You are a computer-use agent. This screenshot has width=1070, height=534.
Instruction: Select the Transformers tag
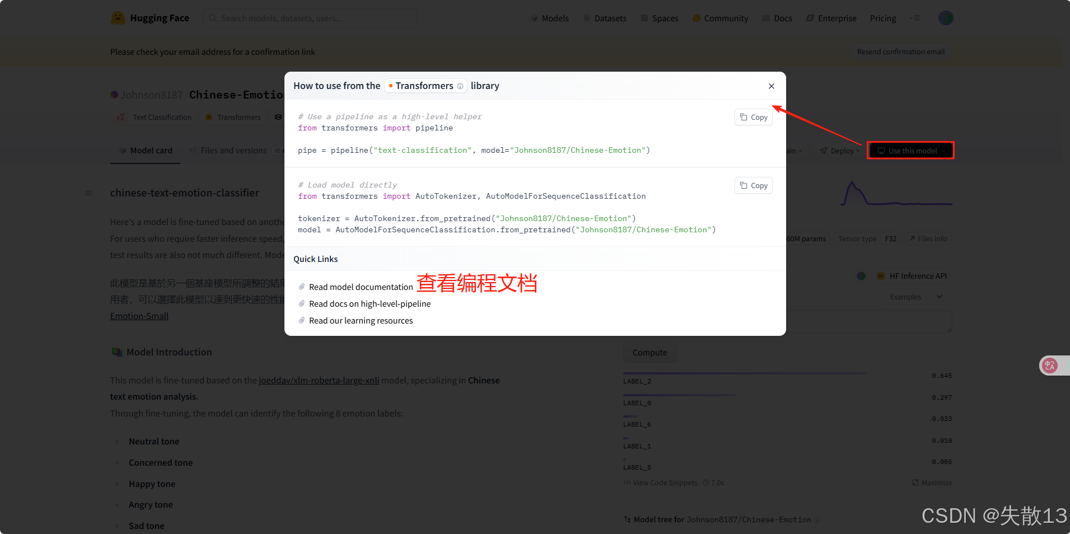(233, 117)
